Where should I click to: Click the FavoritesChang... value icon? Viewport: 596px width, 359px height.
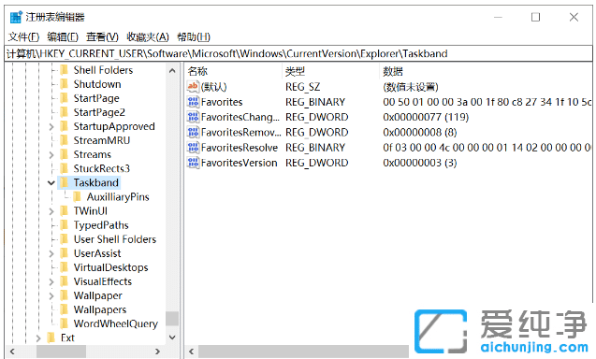(x=193, y=117)
